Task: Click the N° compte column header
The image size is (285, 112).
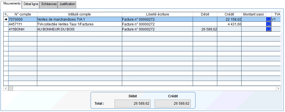Action: pos(23,14)
